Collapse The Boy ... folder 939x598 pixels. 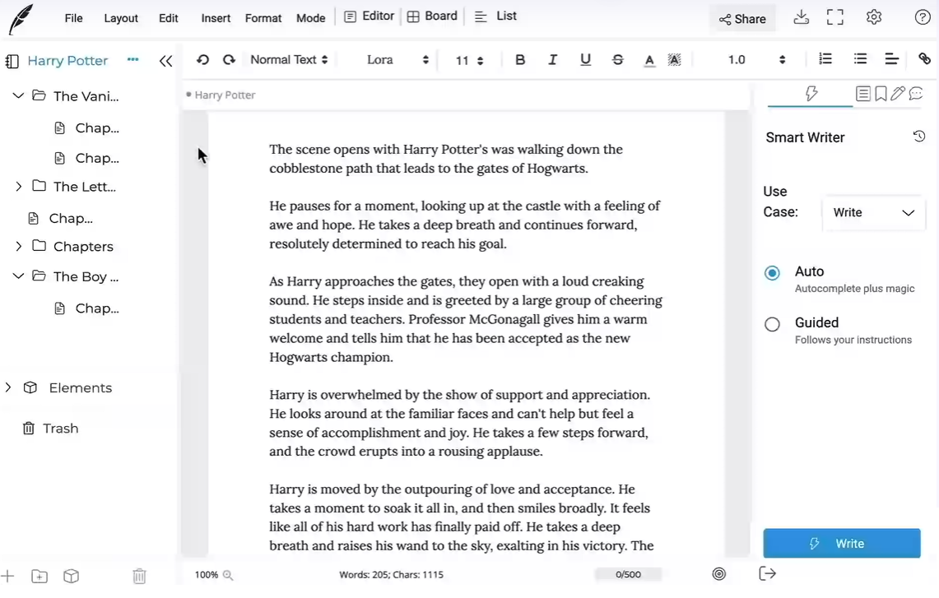[19, 276]
